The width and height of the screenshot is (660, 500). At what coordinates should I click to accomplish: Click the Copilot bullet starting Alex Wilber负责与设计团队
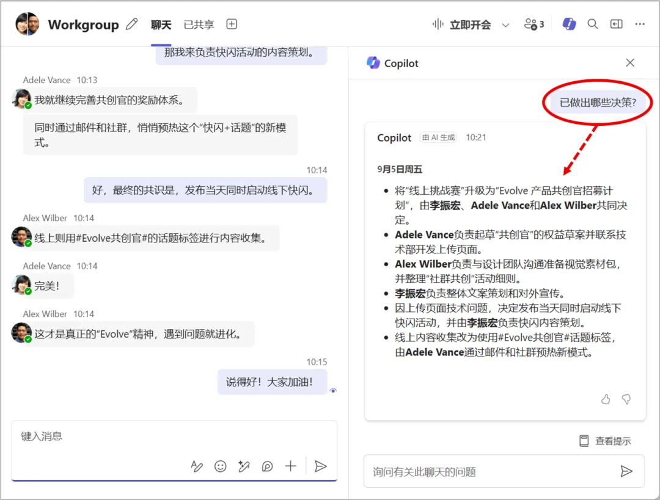point(508,271)
